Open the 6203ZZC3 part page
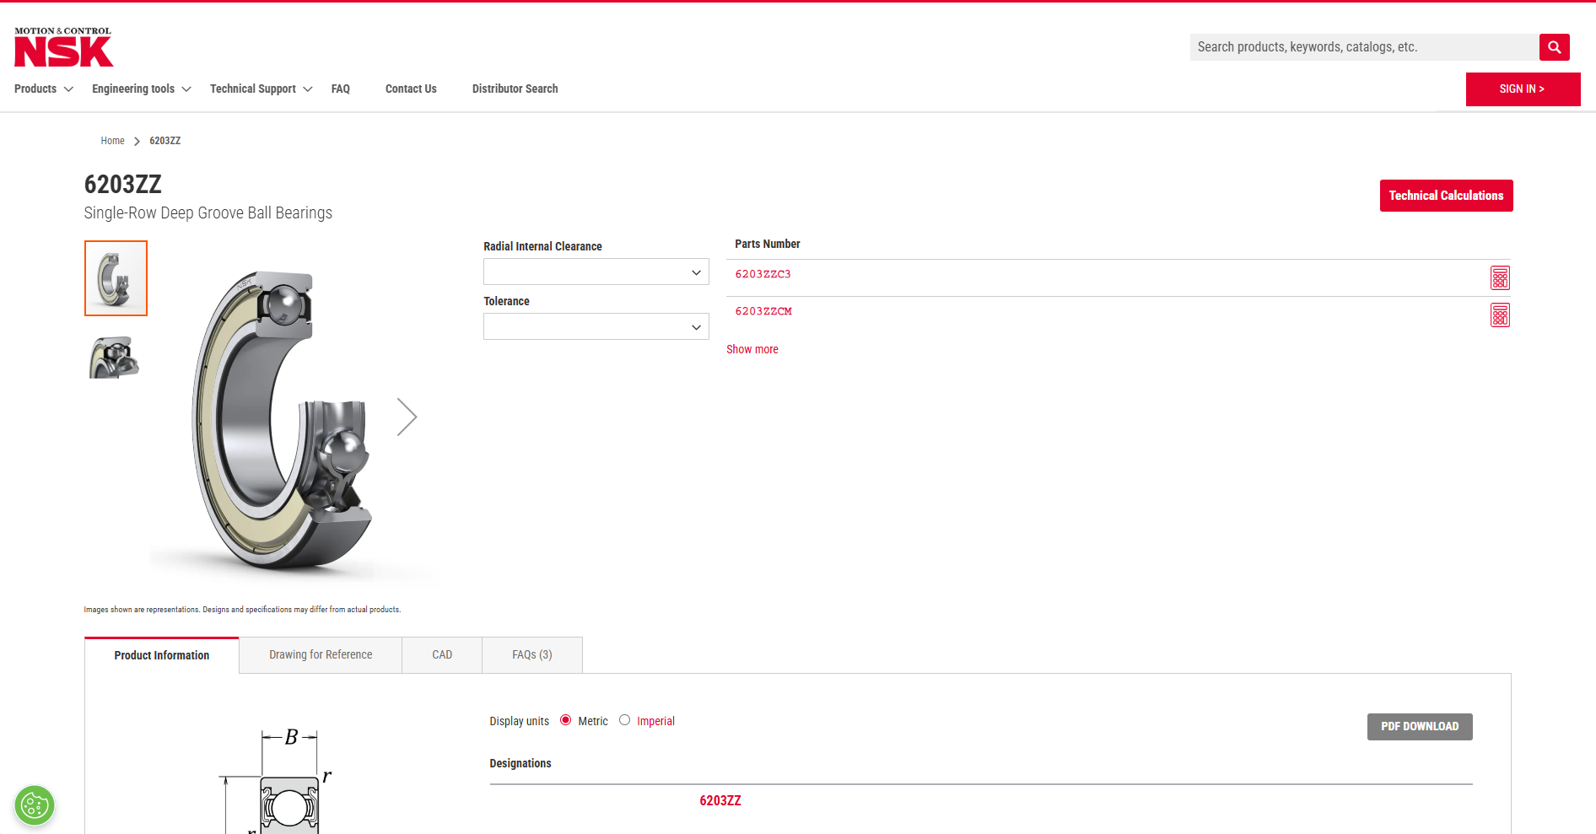The width and height of the screenshot is (1596, 834). [x=763, y=273]
